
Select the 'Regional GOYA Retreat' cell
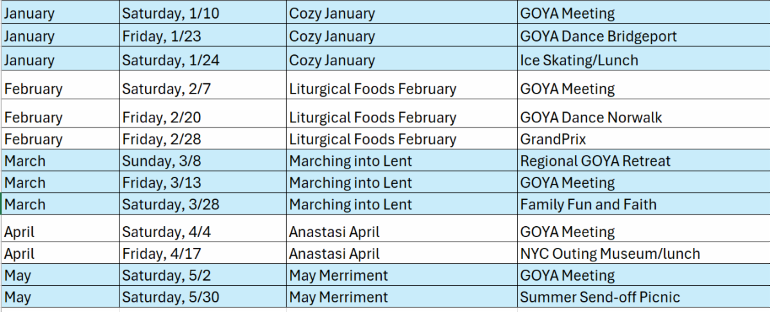point(595,161)
